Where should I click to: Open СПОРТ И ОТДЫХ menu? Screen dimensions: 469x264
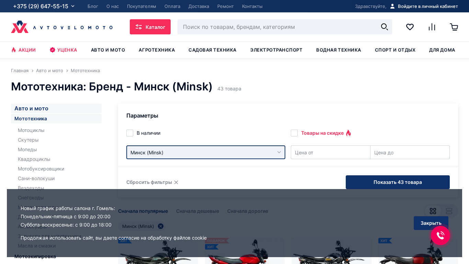pyautogui.click(x=395, y=50)
